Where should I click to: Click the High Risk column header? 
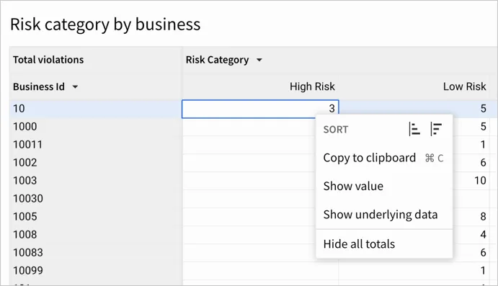point(312,86)
